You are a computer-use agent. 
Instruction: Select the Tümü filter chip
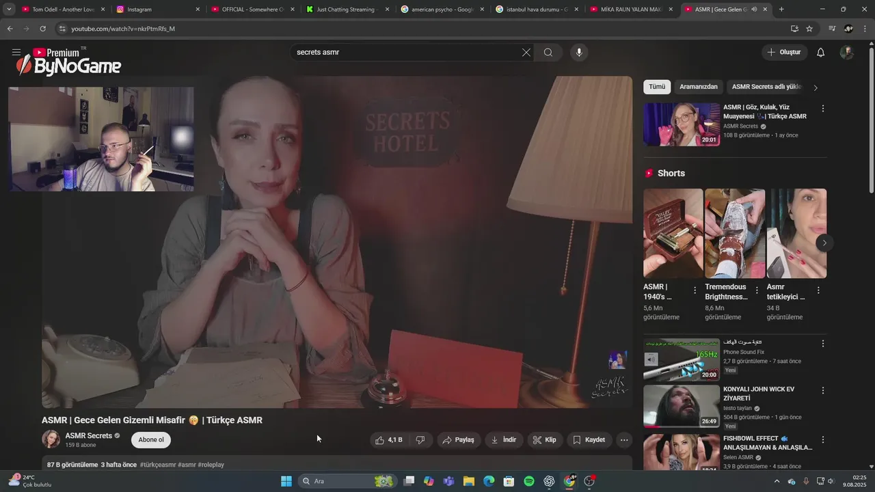[x=657, y=87]
